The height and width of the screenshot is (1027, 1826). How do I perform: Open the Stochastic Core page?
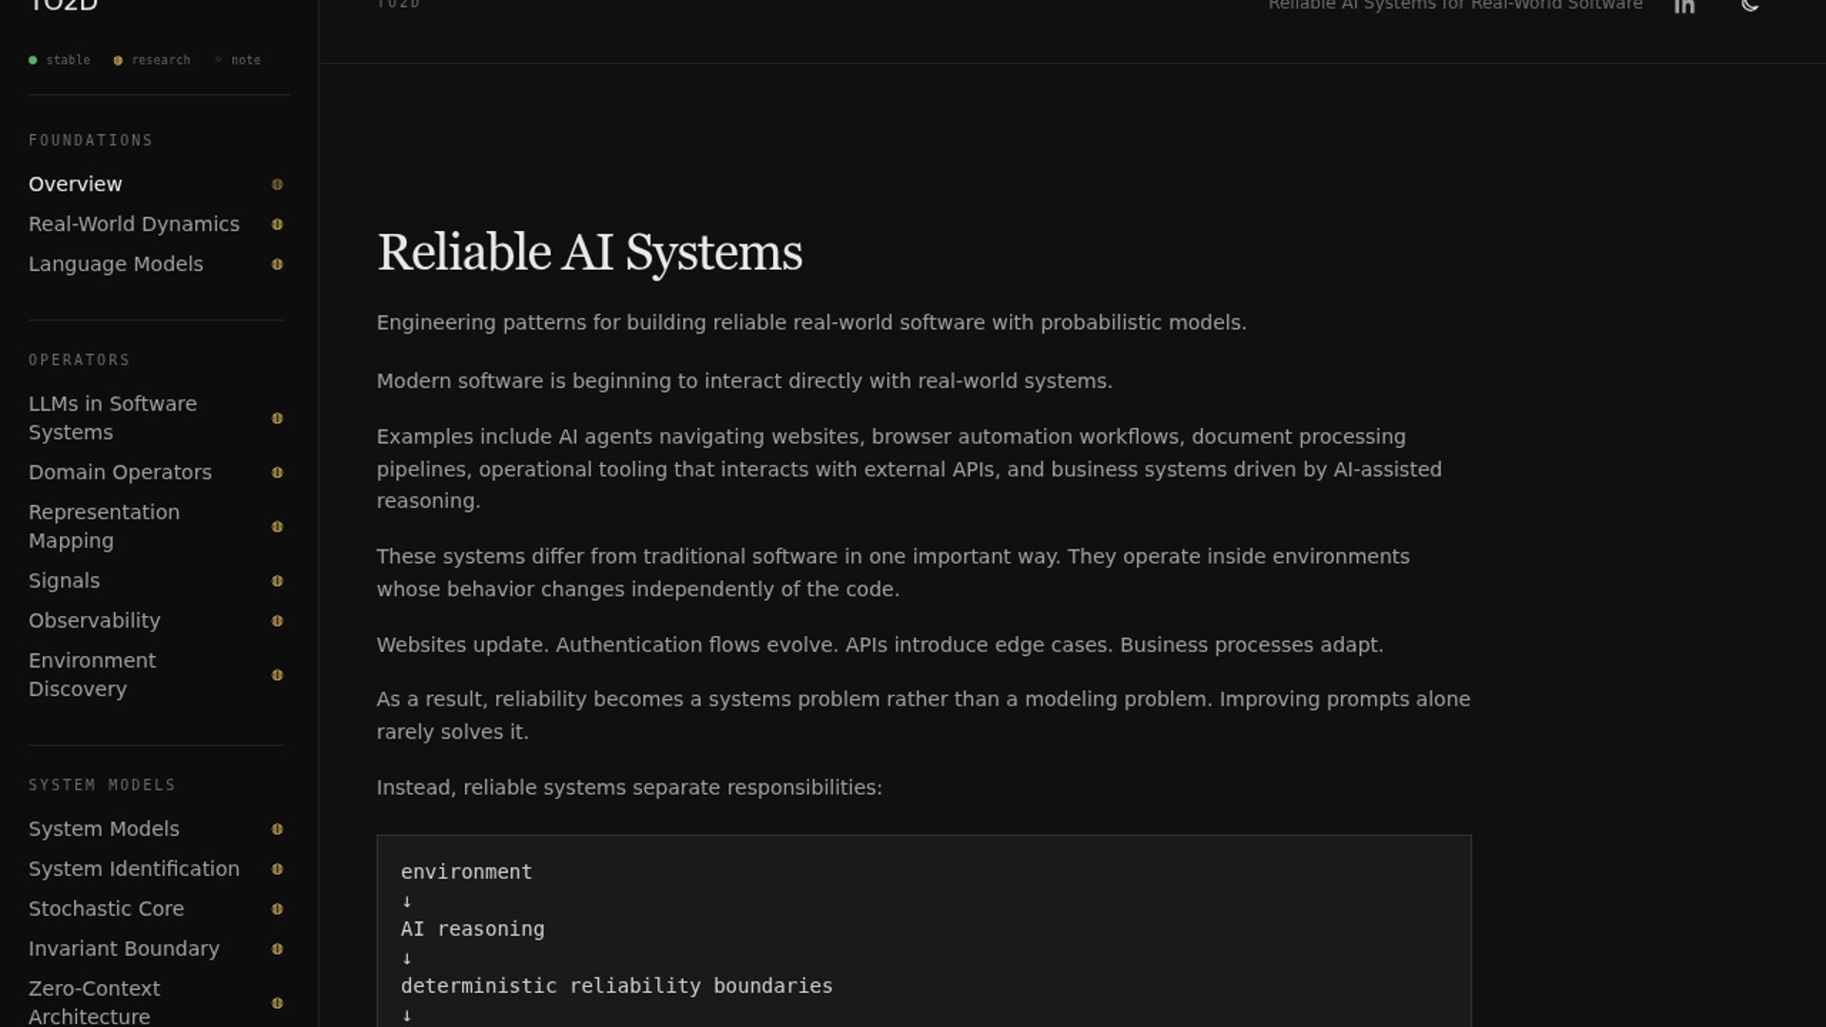[x=107, y=909]
